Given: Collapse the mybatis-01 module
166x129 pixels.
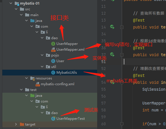Looking at the screenshot, I should (x=11, y=3).
